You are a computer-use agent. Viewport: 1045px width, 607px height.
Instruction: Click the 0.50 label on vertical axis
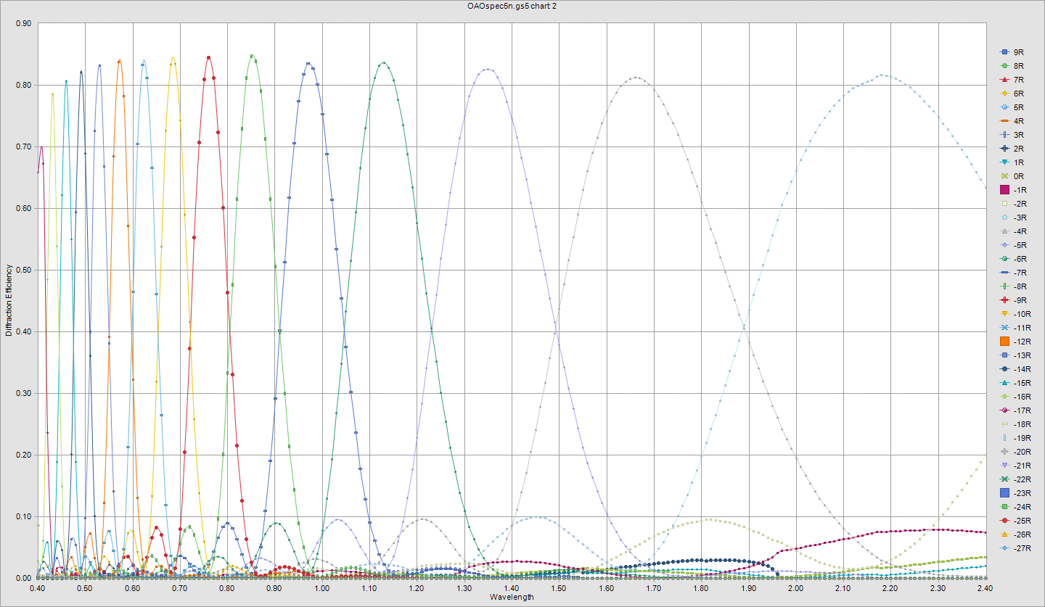point(23,270)
